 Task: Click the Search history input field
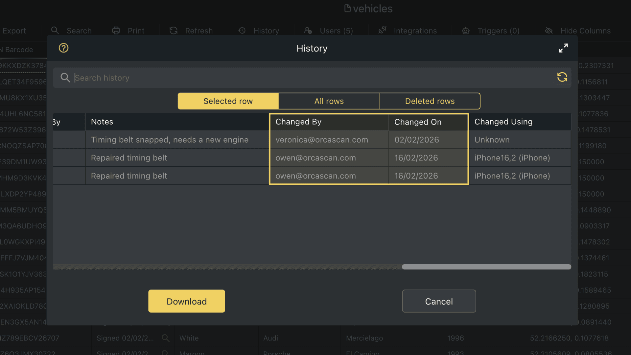pos(230,78)
